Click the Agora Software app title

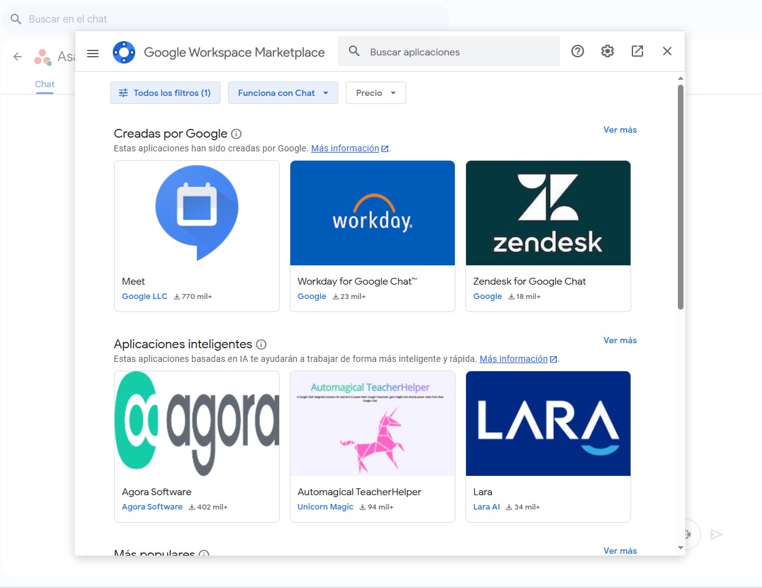click(x=156, y=492)
